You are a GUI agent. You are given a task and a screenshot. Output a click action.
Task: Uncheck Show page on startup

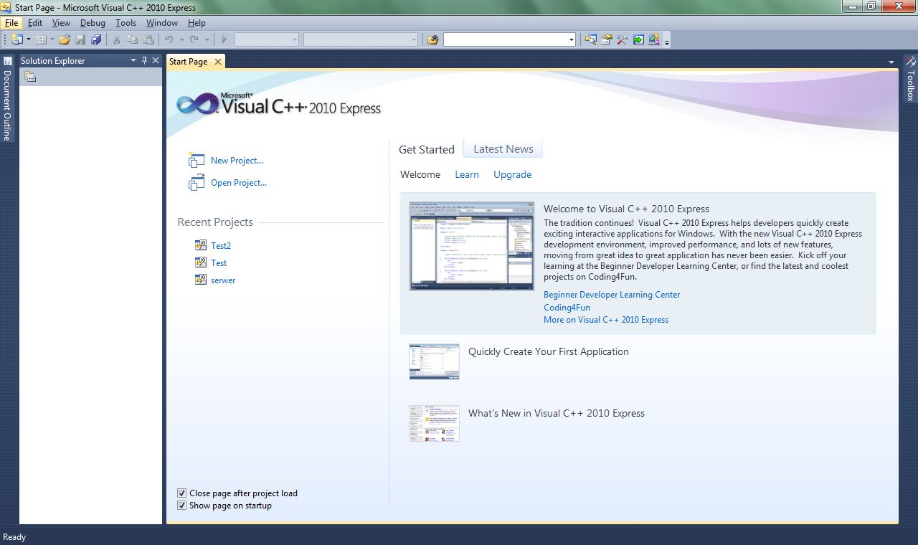pos(181,506)
